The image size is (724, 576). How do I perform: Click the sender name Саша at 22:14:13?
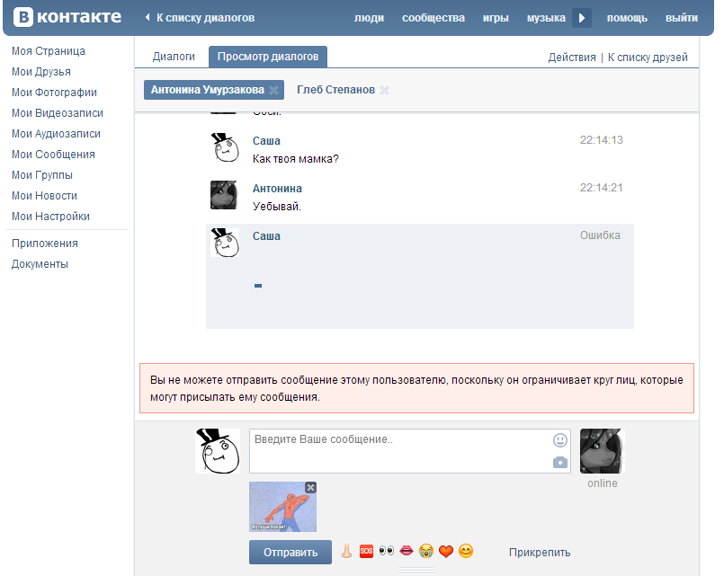tap(266, 141)
